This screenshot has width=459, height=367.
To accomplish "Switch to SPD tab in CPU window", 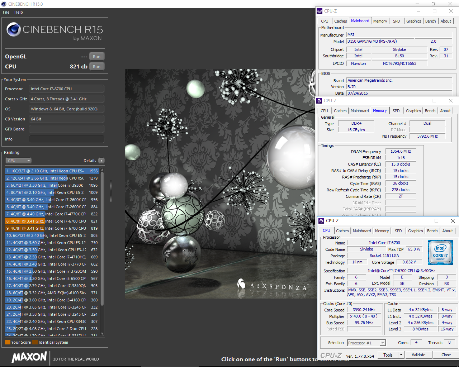I will tap(398, 231).
